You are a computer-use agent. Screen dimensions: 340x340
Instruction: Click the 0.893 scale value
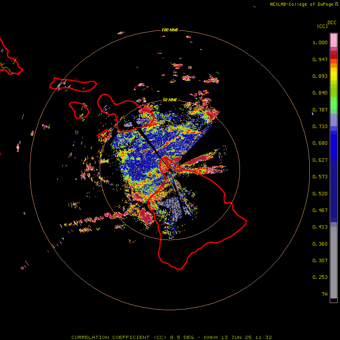pos(320,76)
